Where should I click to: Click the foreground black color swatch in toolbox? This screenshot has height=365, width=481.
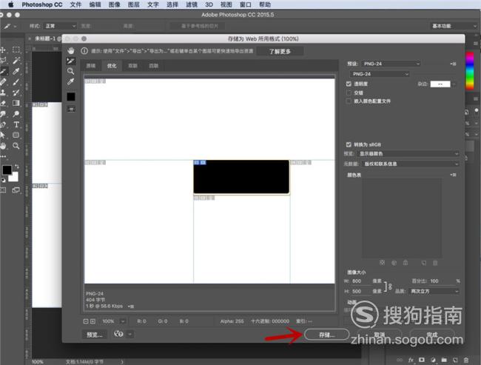pyautogui.click(x=7, y=170)
